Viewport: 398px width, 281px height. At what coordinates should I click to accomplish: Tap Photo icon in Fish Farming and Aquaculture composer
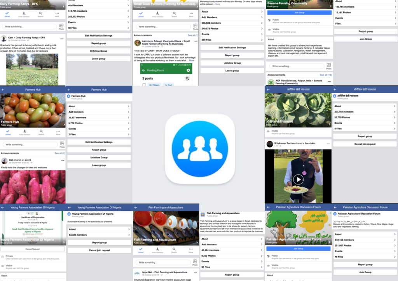(195, 262)
